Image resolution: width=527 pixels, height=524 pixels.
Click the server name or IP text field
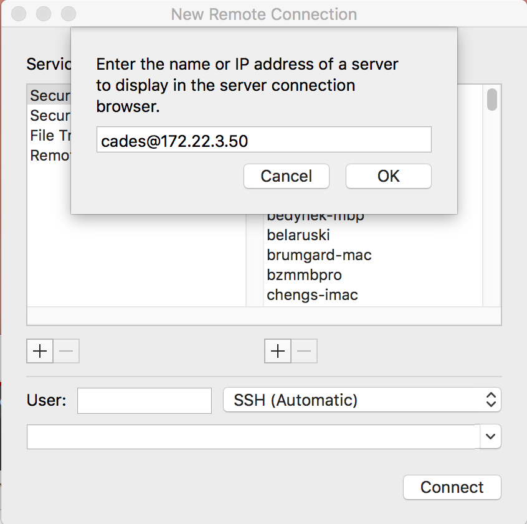pos(263,140)
